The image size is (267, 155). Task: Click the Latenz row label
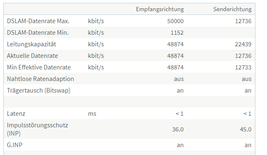[16, 114]
